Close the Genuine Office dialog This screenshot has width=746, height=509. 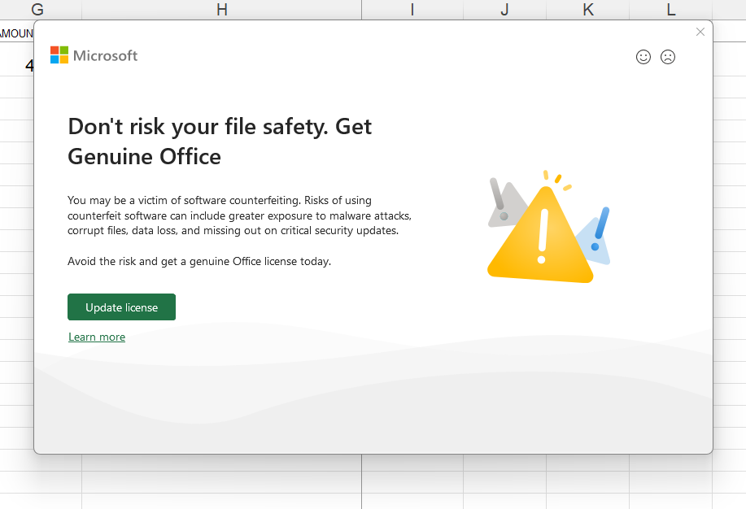[700, 32]
